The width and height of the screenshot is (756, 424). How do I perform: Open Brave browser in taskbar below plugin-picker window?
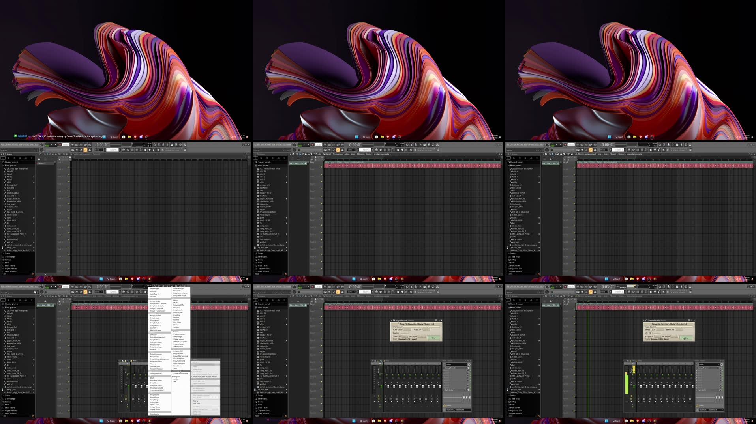click(x=132, y=421)
